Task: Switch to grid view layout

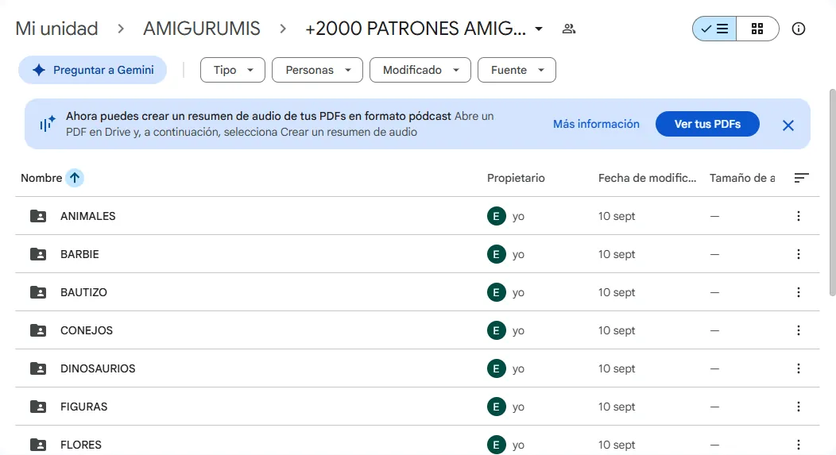Action: point(757,29)
